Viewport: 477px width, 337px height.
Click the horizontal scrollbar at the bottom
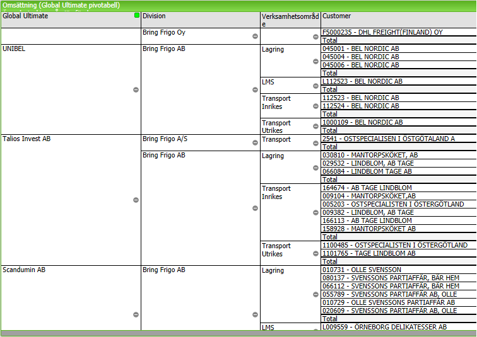point(238,333)
